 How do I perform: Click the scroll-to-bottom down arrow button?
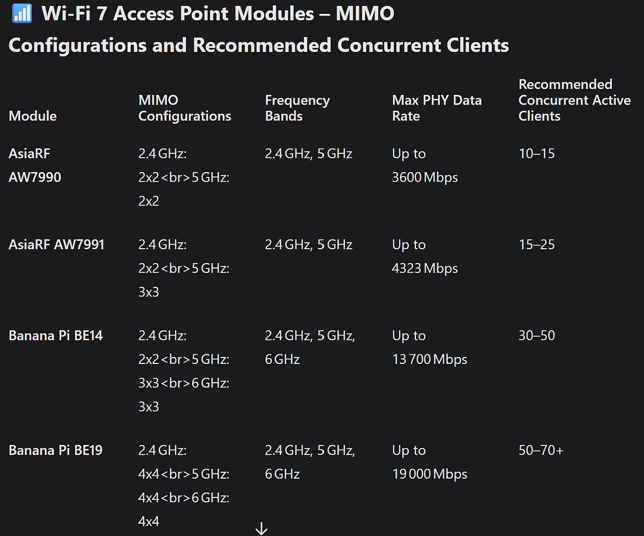tap(261, 528)
